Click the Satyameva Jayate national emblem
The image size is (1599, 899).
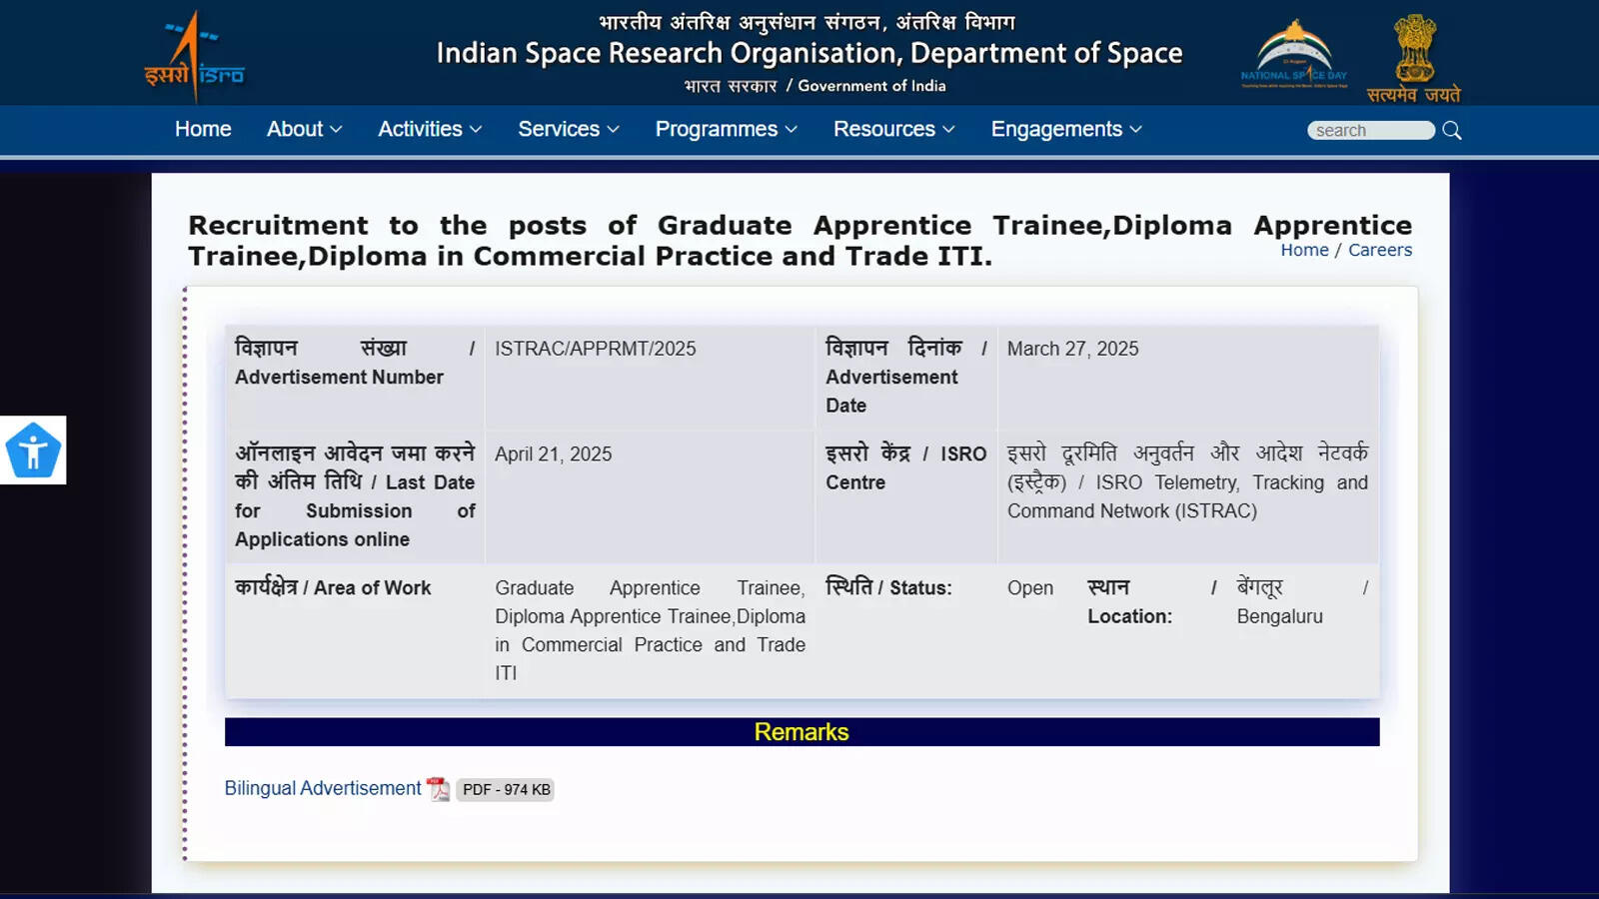click(x=1415, y=55)
